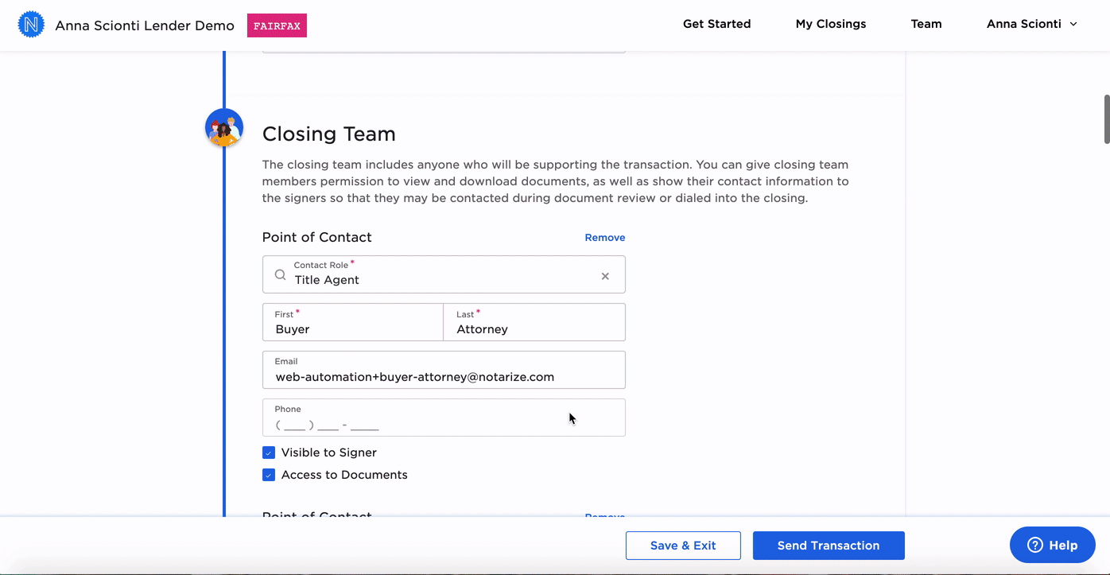1110x575 pixels.
Task: Uncheck Access to Documents checkbox
Action: pyautogui.click(x=269, y=475)
